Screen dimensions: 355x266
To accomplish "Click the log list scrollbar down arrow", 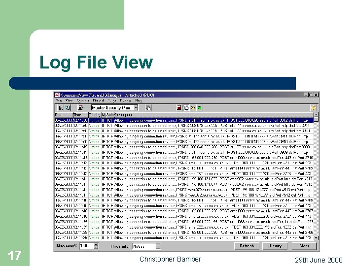I will click(316, 238).
